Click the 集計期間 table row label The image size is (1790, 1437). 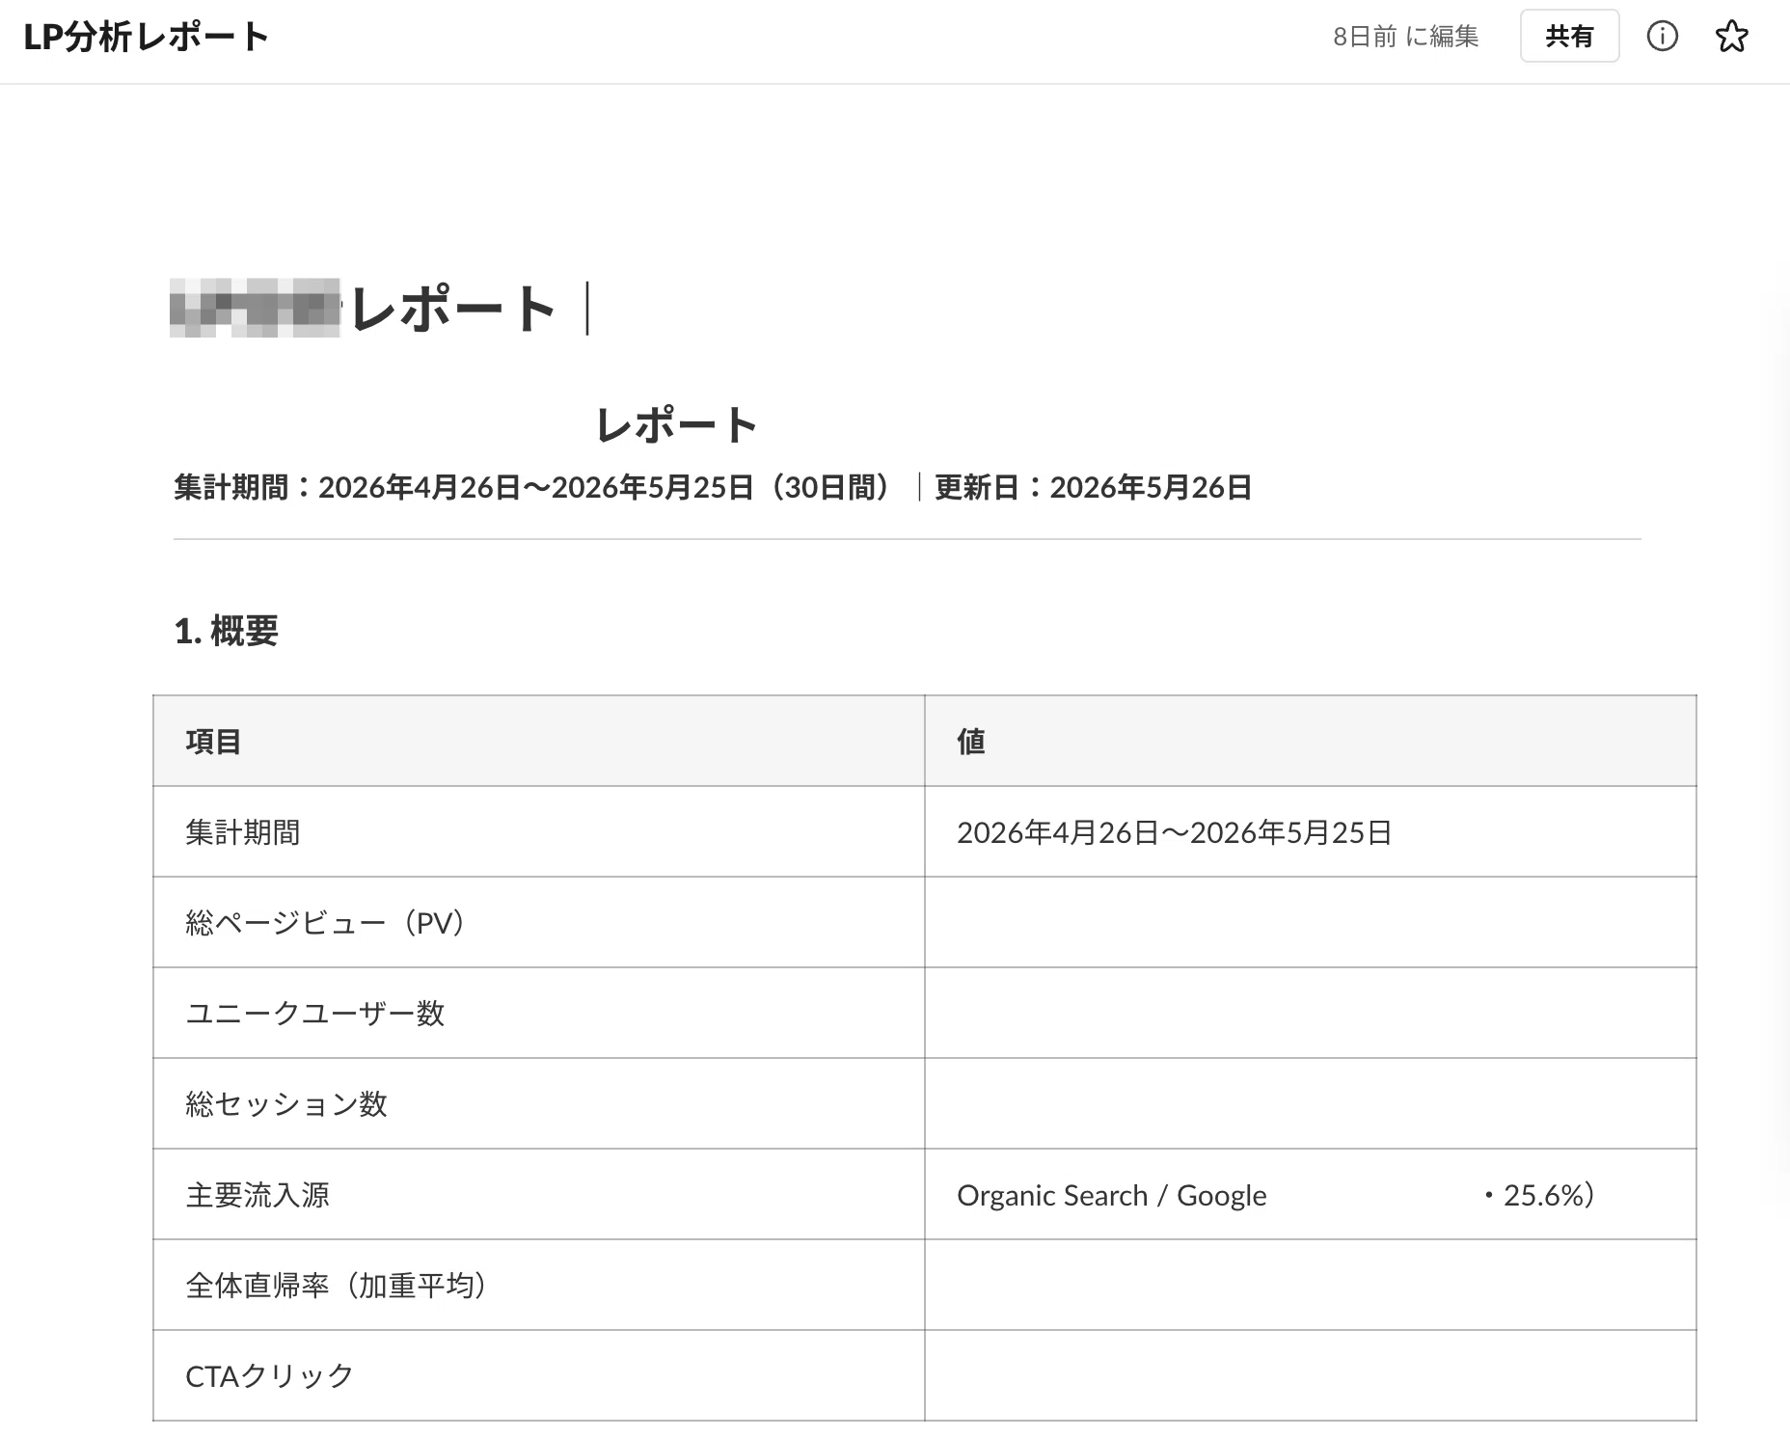pos(242,831)
